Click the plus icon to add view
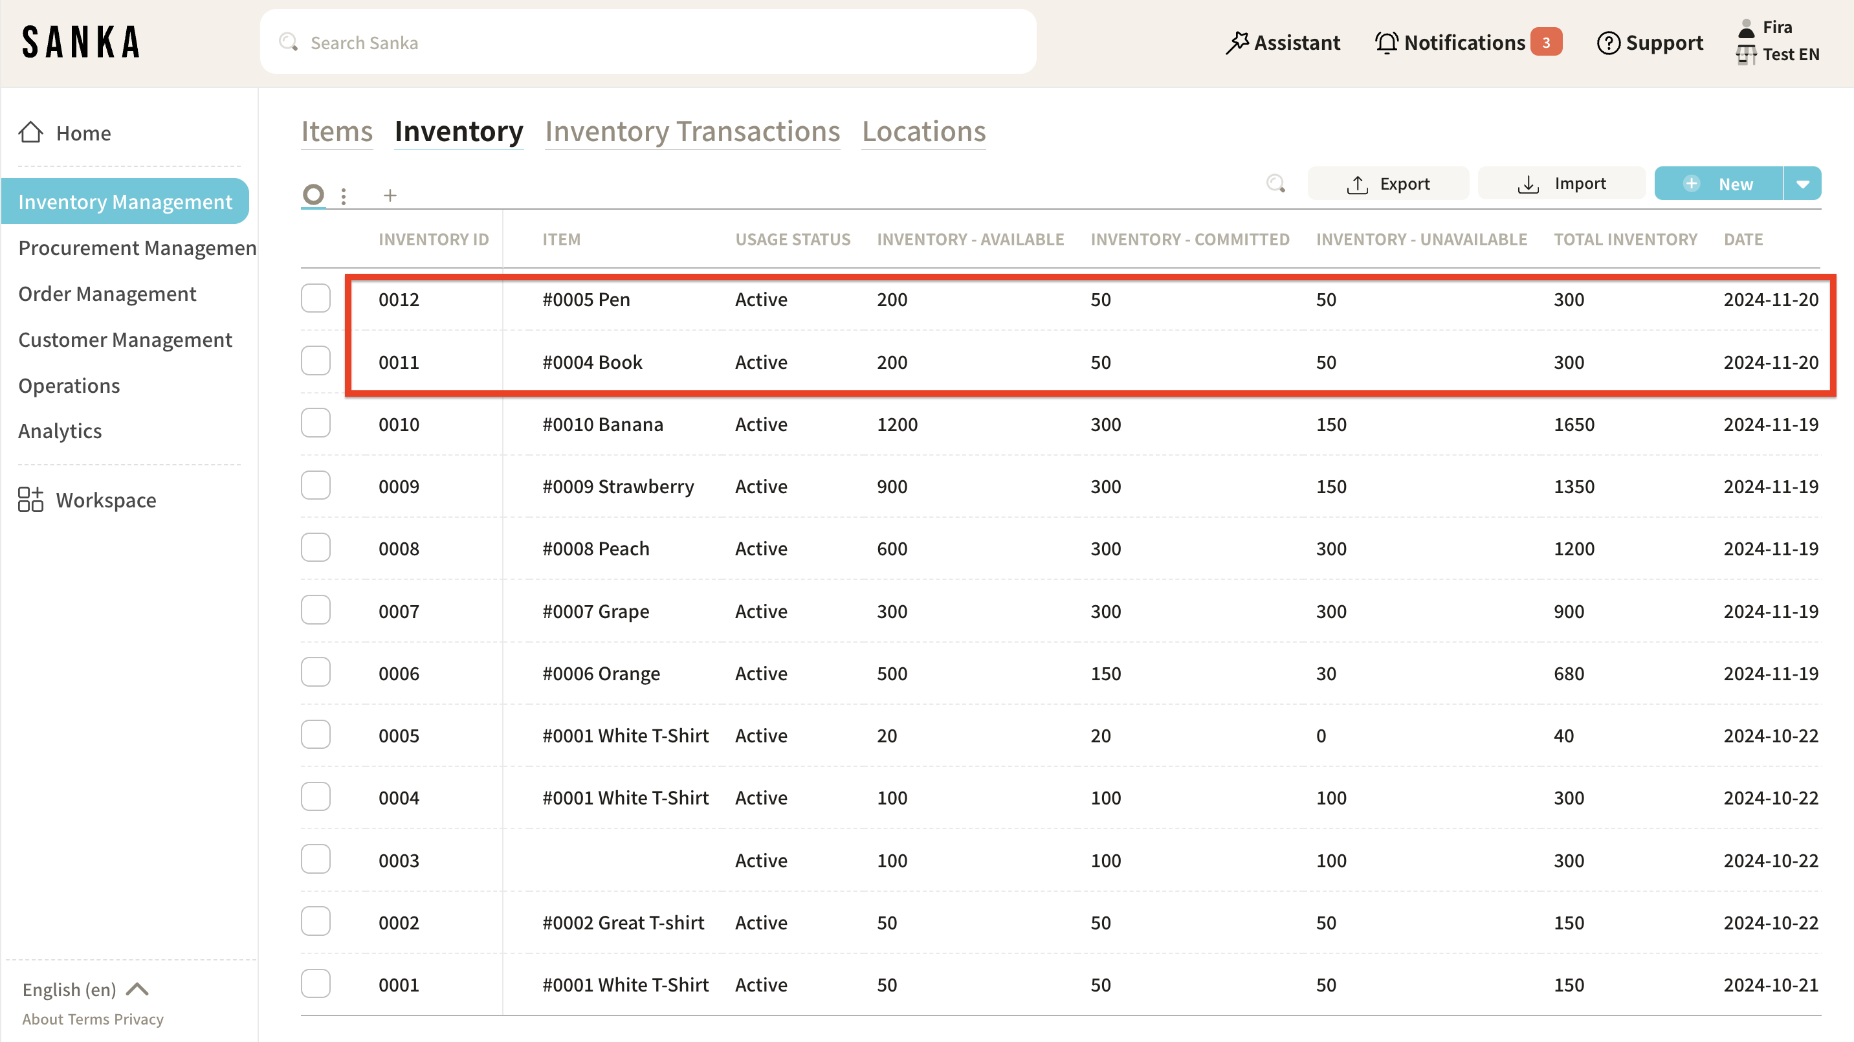 pos(390,195)
